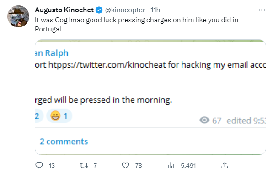
Task: Click the 11h timestamp
Action: pos(155,10)
